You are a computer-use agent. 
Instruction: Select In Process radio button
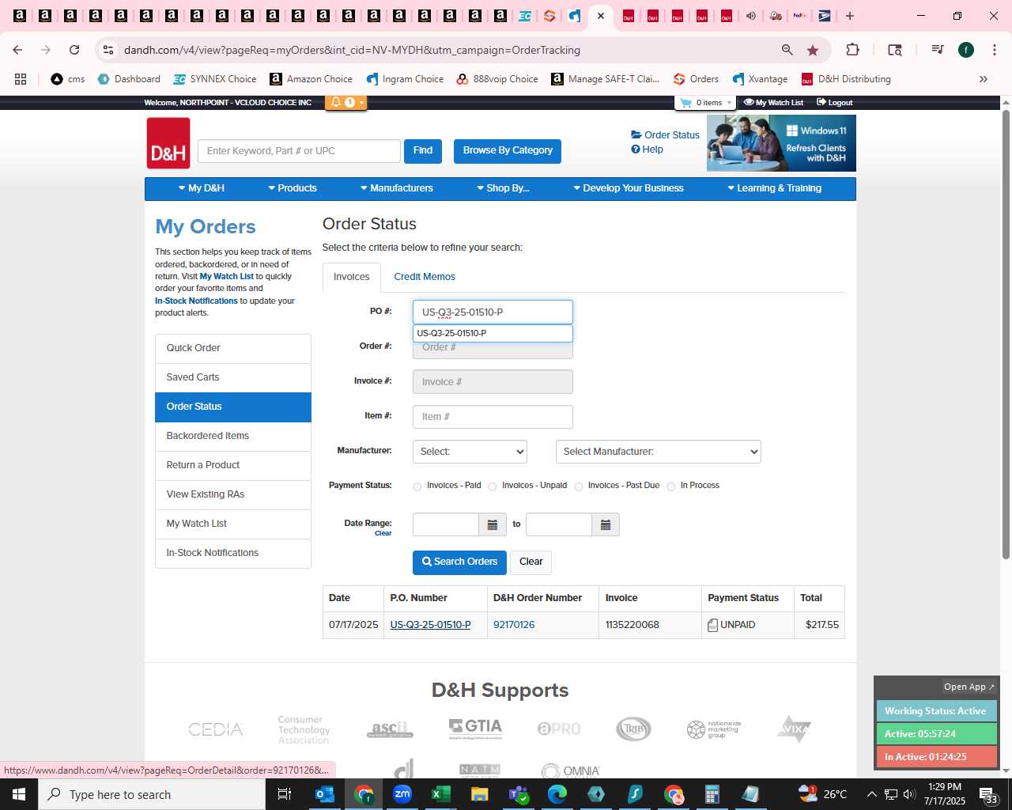click(x=671, y=486)
